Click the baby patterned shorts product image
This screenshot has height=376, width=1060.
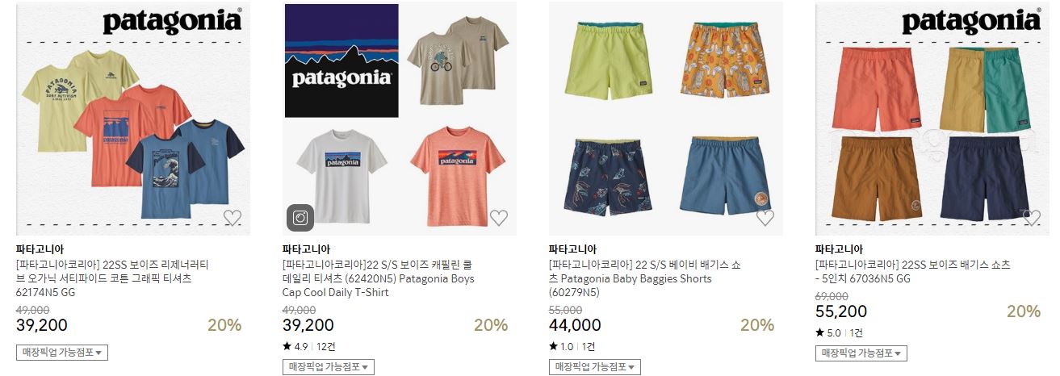(666, 119)
